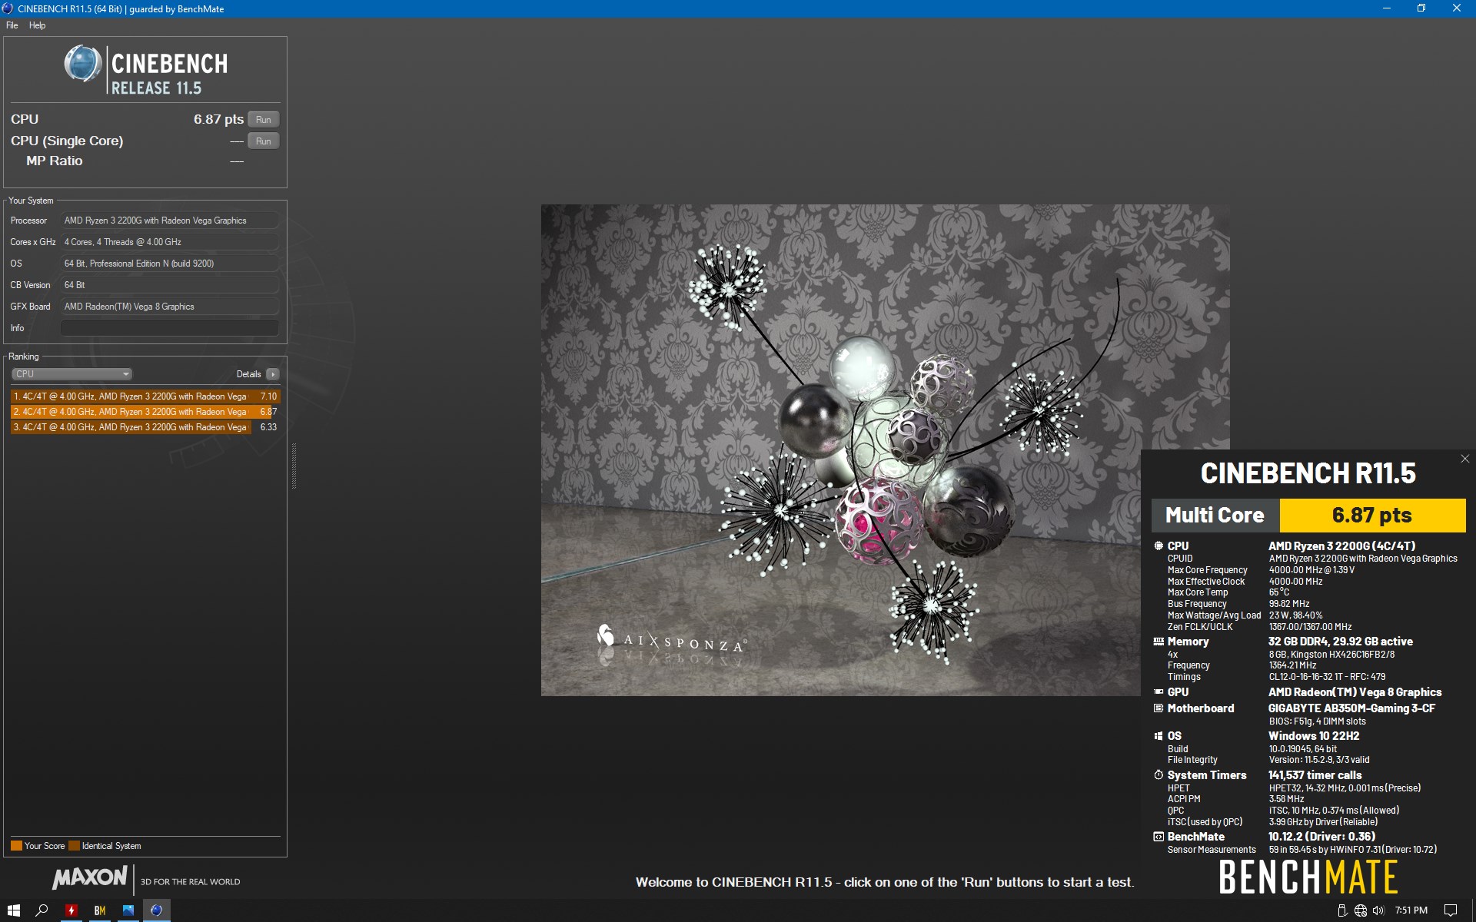
Task: Click the Cinebench globe logo icon
Action: 83,64
